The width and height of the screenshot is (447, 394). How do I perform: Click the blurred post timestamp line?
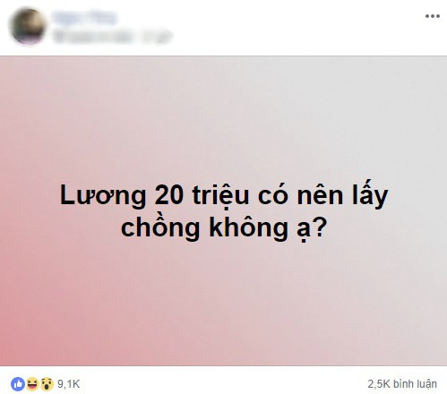pyautogui.click(x=112, y=36)
